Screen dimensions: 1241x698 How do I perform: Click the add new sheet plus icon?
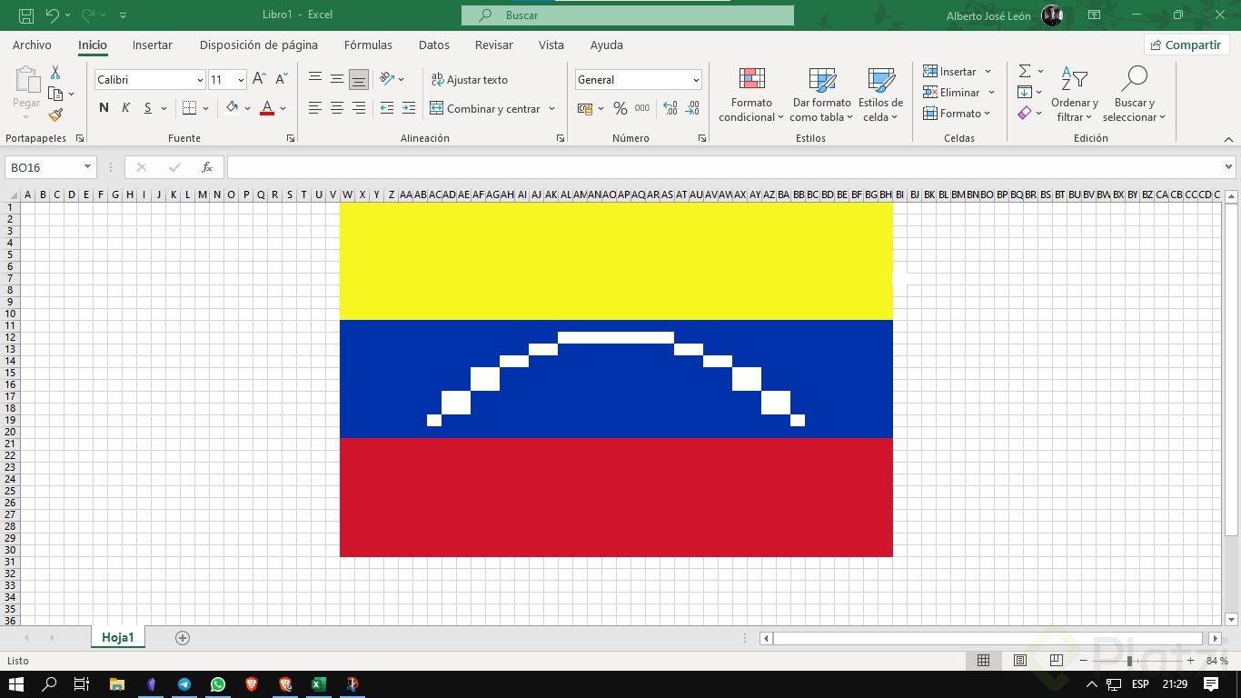point(183,638)
